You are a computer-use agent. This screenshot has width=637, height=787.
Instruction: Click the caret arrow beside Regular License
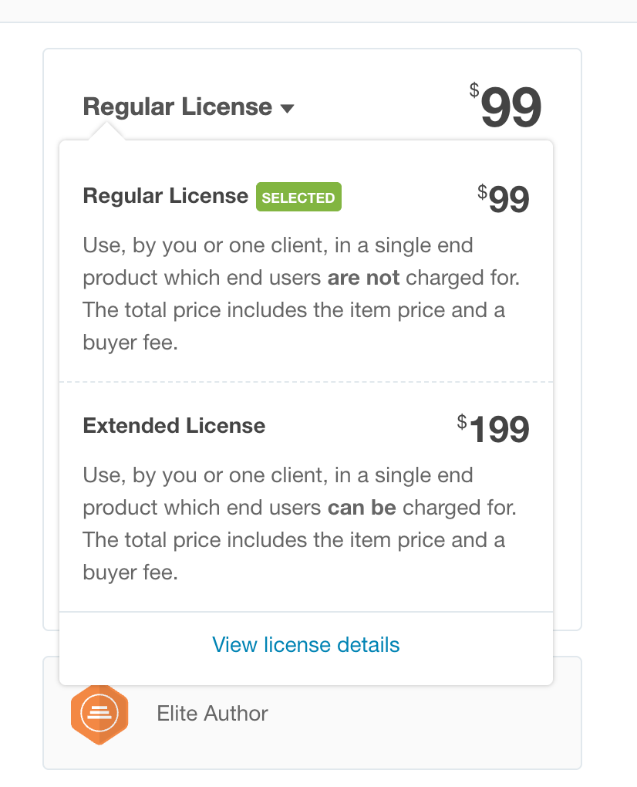pos(287,109)
